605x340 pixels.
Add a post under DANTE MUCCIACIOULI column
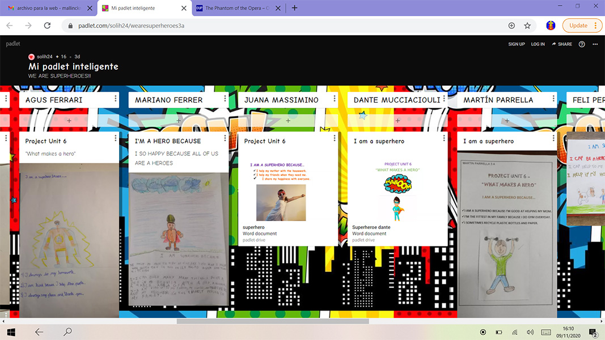tap(397, 121)
